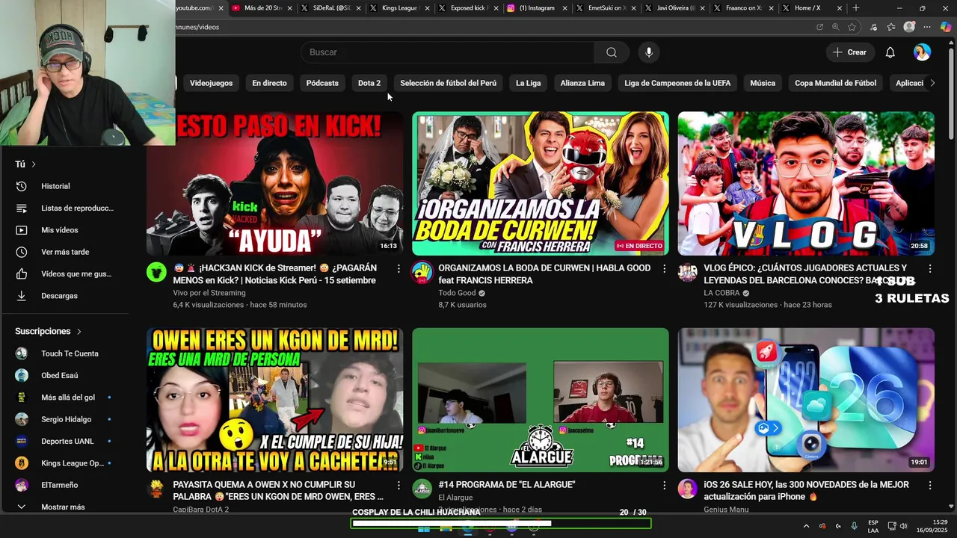Open options menu for PAYASITA QUEMA A OWEN video
Image resolution: width=957 pixels, height=538 pixels.
pyautogui.click(x=399, y=485)
